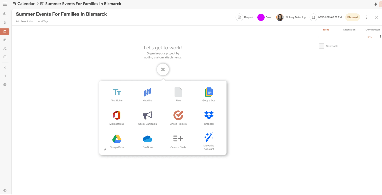Viewport: 382px width, 195px height.
Task: Add a Social Campaign
Action: coord(147,116)
